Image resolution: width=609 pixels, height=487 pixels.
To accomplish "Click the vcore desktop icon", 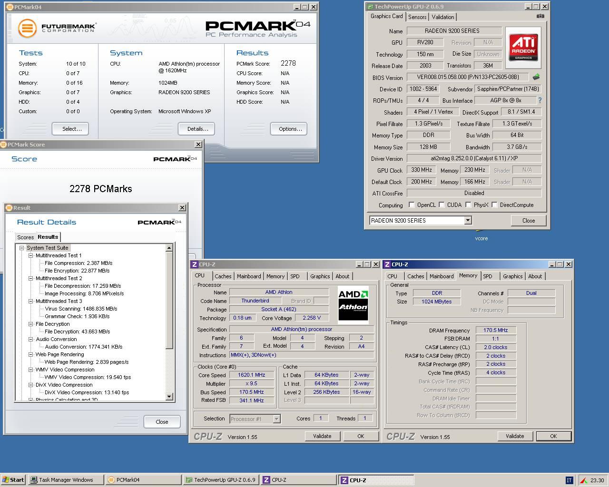I will point(481,236).
